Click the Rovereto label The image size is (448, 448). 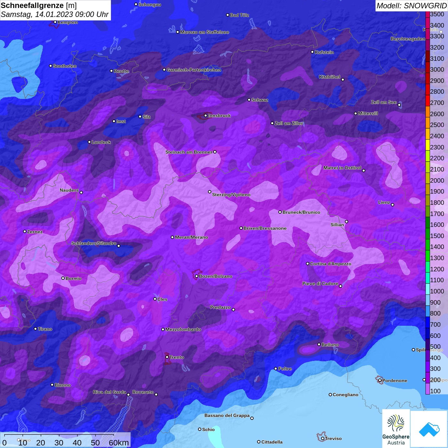(x=143, y=392)
